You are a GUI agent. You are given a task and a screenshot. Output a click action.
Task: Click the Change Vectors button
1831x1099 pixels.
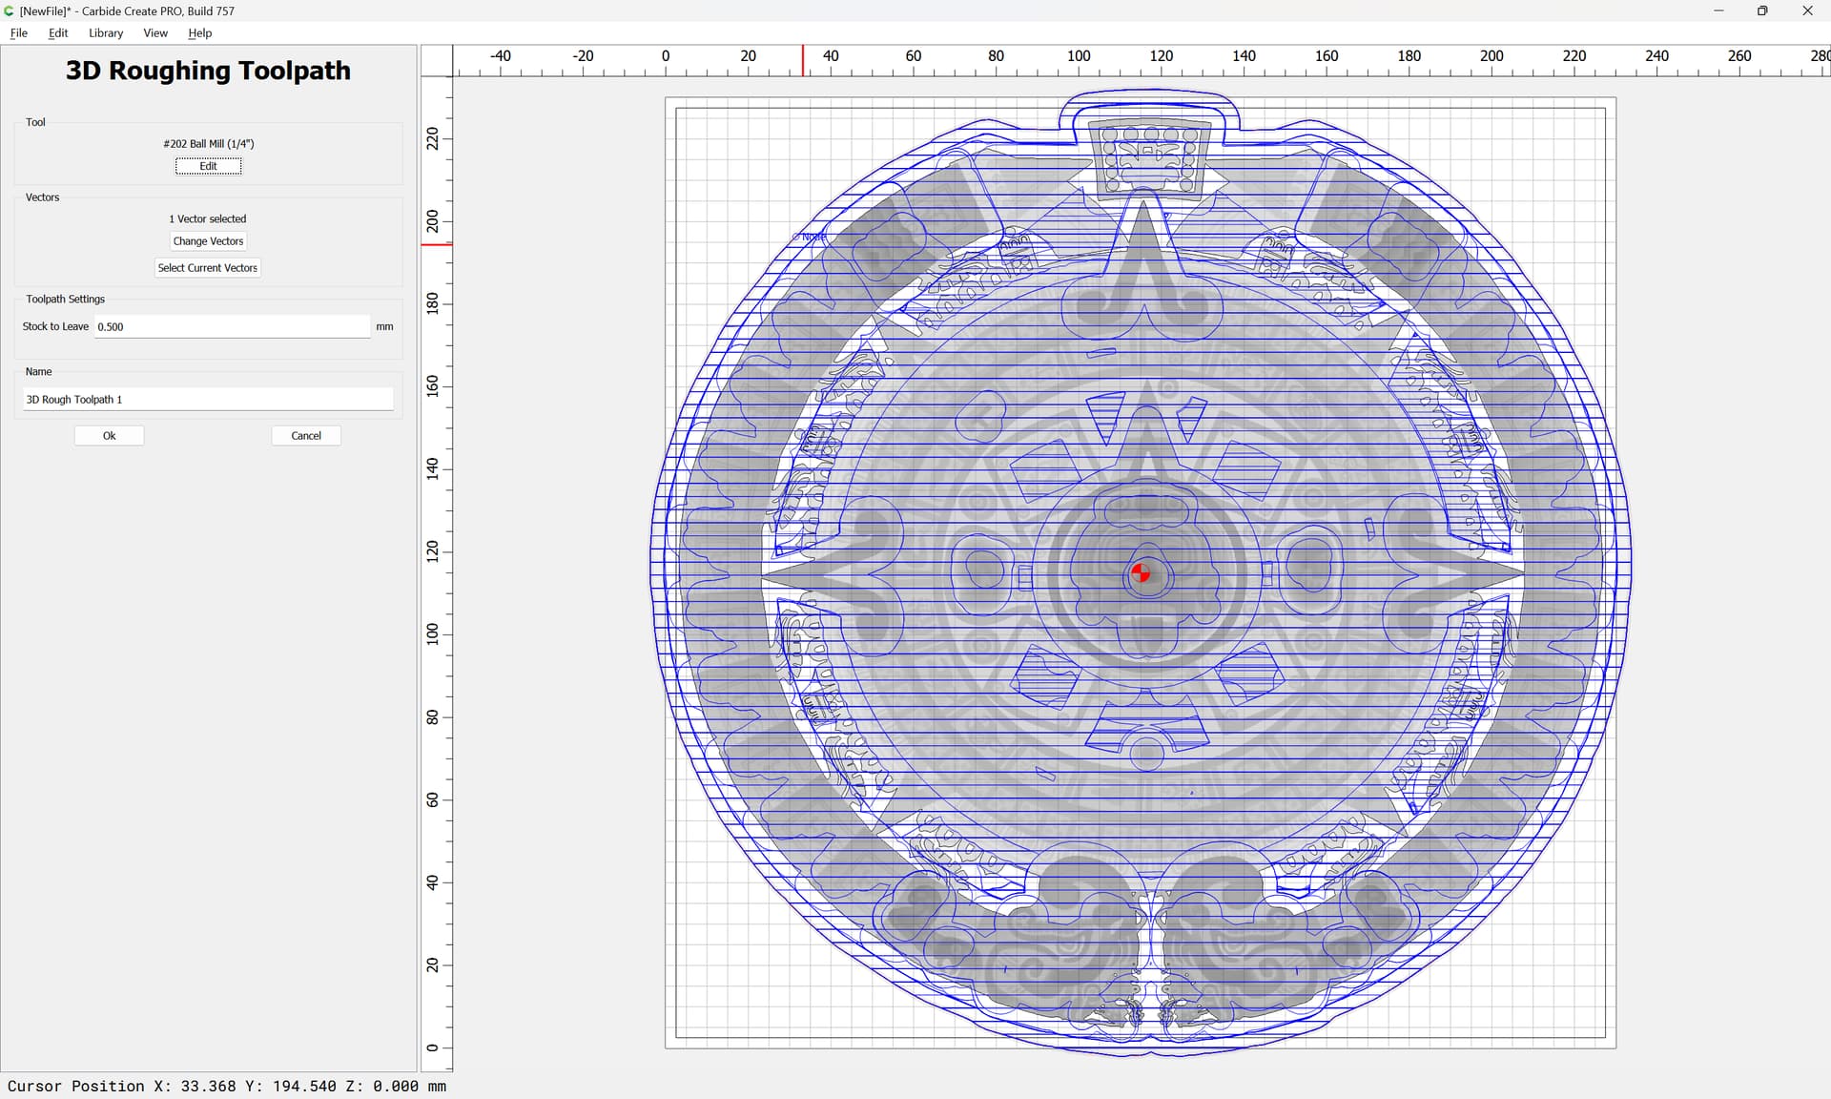click(208, 241)
